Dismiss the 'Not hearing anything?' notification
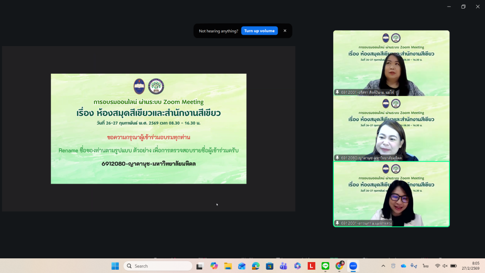Screen dimensions: 485x273 click(x=285, y=31)
